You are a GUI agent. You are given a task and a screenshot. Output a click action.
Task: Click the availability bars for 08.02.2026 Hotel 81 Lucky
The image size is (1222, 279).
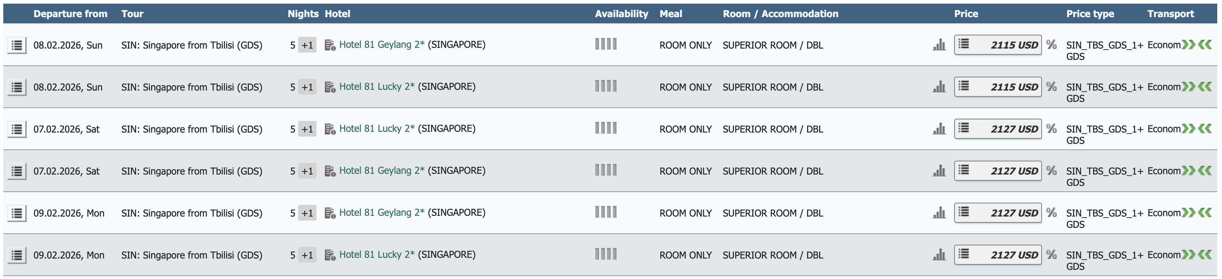606,86
